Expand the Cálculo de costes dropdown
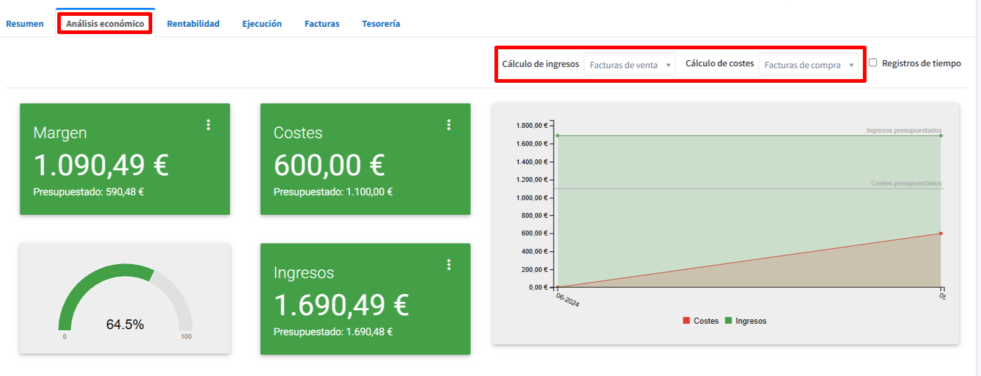The image size is (981, 376). point(808,64)
